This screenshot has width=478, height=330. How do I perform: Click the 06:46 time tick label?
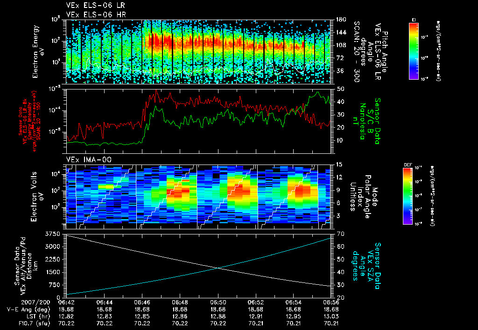pyautogui.click(x=142, y=302)
